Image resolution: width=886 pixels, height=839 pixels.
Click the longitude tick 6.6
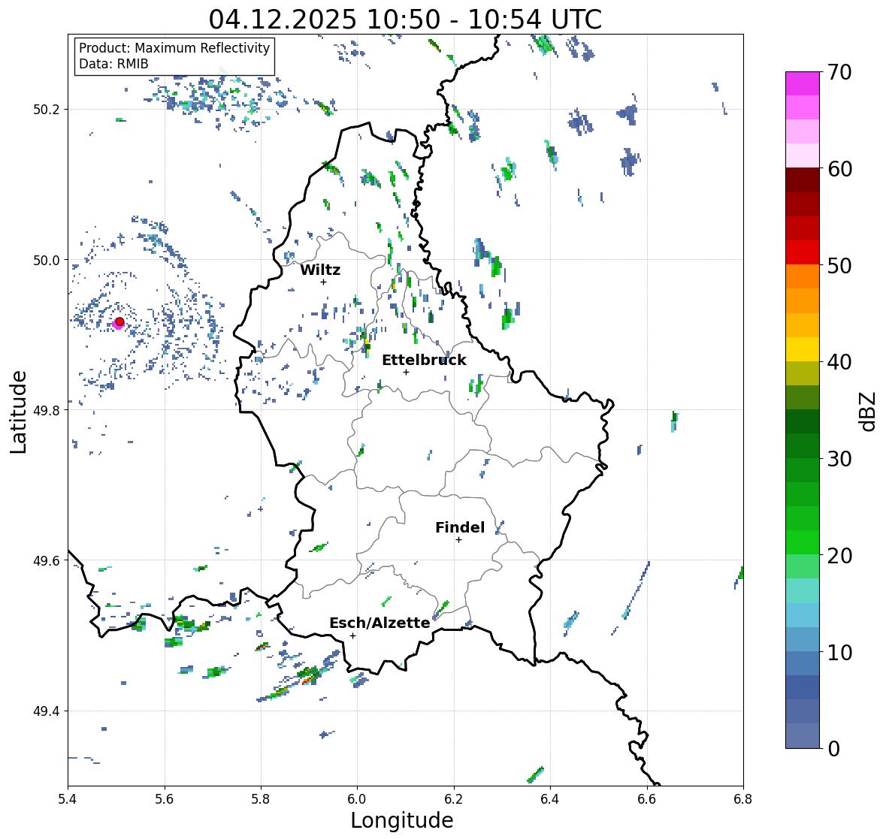point(646,799)
